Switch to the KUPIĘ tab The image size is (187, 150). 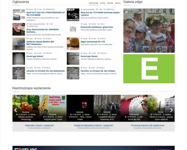pos(102,3)
